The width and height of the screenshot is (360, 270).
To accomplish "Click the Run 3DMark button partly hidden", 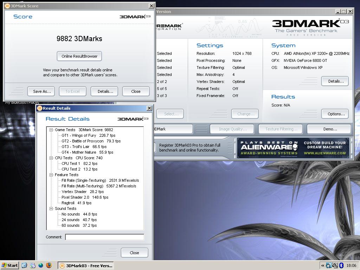I will click(x=173, y=129).
